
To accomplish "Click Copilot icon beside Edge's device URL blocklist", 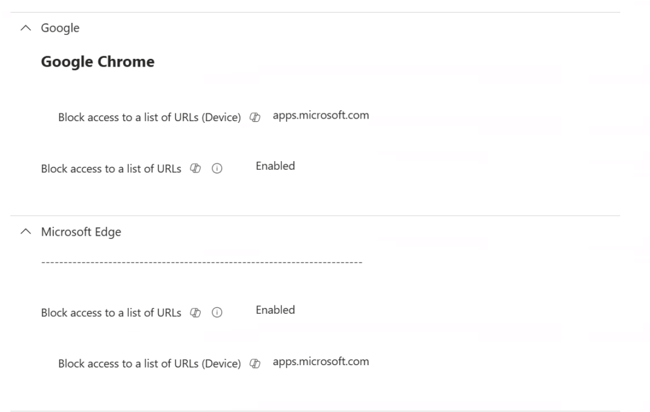I will point(255,364).
